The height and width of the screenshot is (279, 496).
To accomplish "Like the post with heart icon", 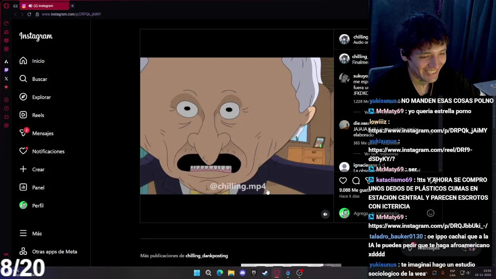I will (x=343, y=181).
